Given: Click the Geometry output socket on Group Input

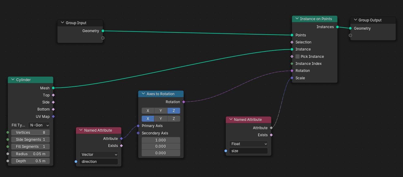Looking at the screenshot, I should (103, 31).
